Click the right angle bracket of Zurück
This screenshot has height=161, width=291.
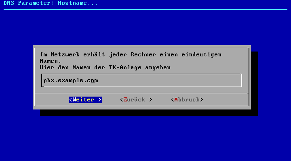pyautogui.click(x=151, y=100)
